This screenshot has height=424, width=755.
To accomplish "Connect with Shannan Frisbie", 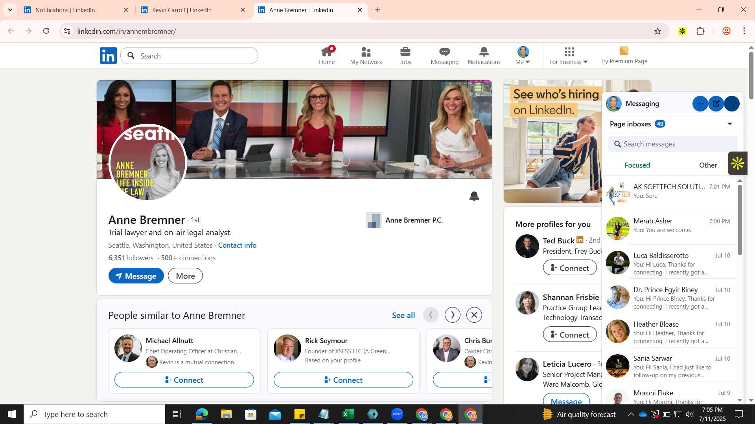I will click(x=570, y=334).
